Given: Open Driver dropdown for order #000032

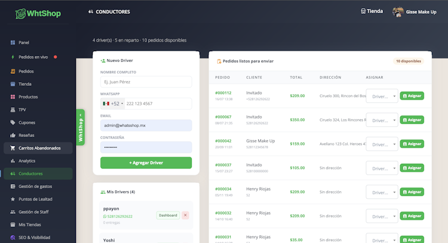Looking at the screenshot, I should [382, 216].
